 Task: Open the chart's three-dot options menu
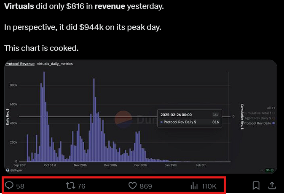click(x=262, y=170)
